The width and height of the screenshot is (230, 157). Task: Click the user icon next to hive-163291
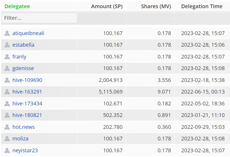point(7,92)
